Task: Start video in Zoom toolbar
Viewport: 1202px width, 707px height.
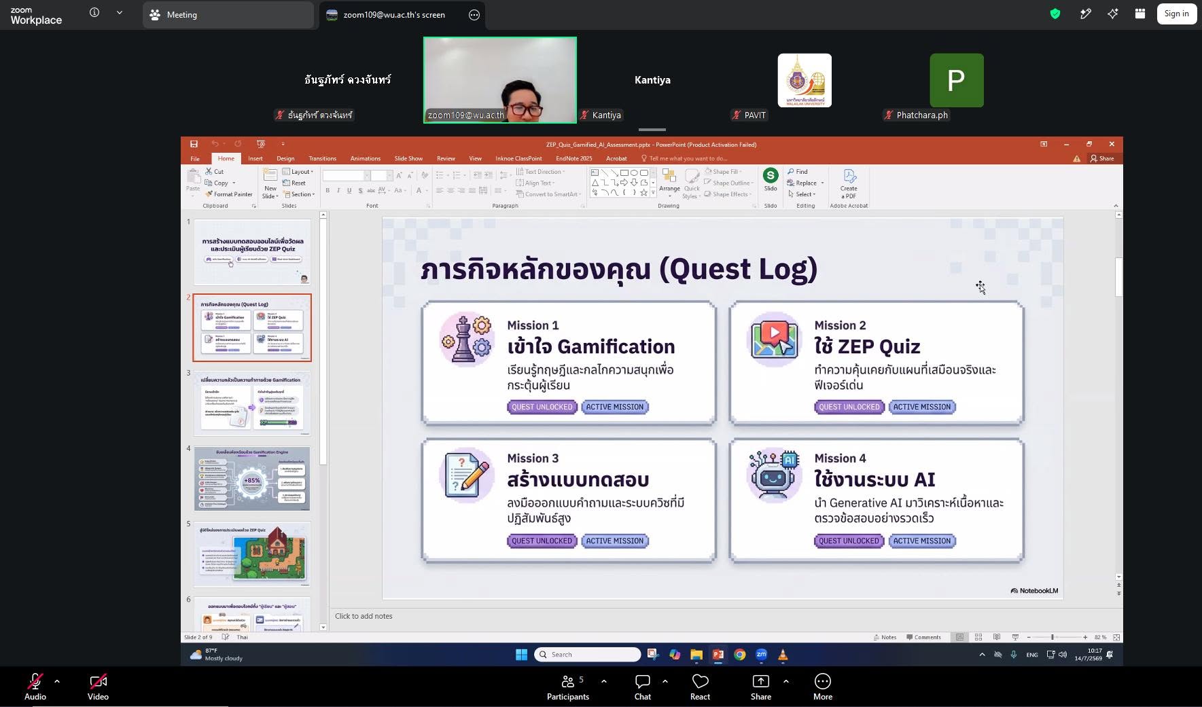Action: (x=98, y=687)
